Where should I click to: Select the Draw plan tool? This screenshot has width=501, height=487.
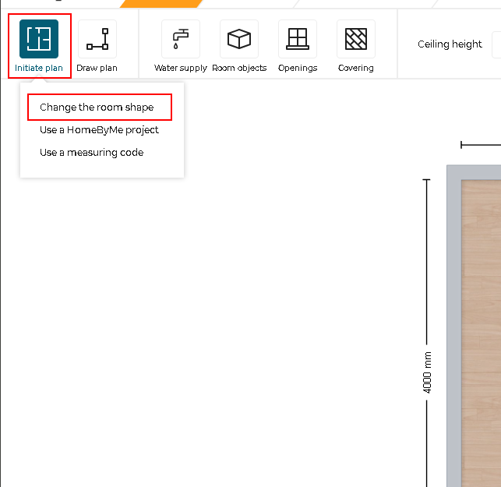pyautogui.click(x=97, y=39)
